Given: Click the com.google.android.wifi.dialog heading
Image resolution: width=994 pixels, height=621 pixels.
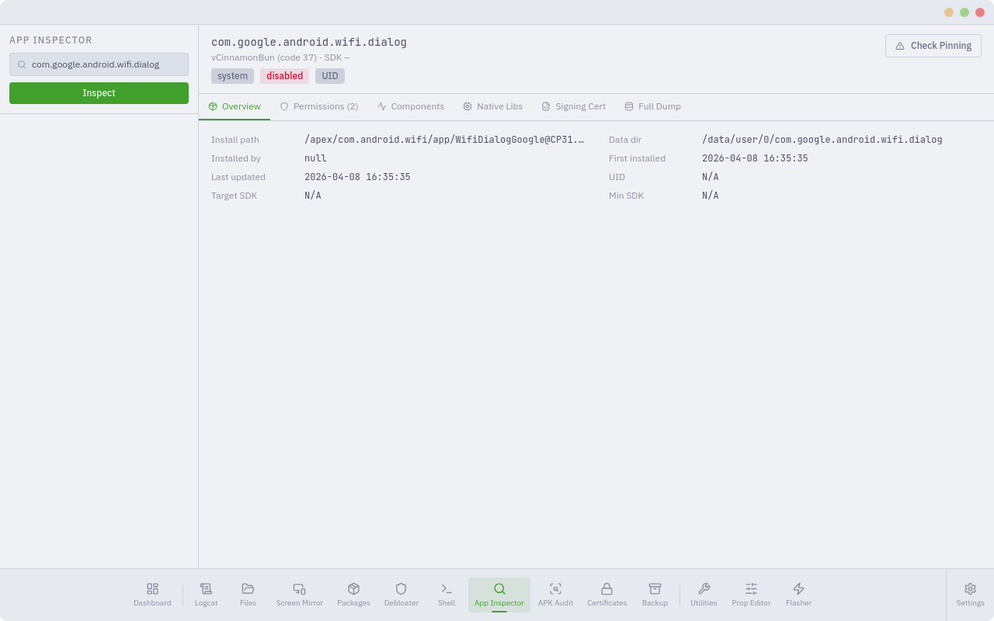Looking at the screenshot, I should (309, 43).
